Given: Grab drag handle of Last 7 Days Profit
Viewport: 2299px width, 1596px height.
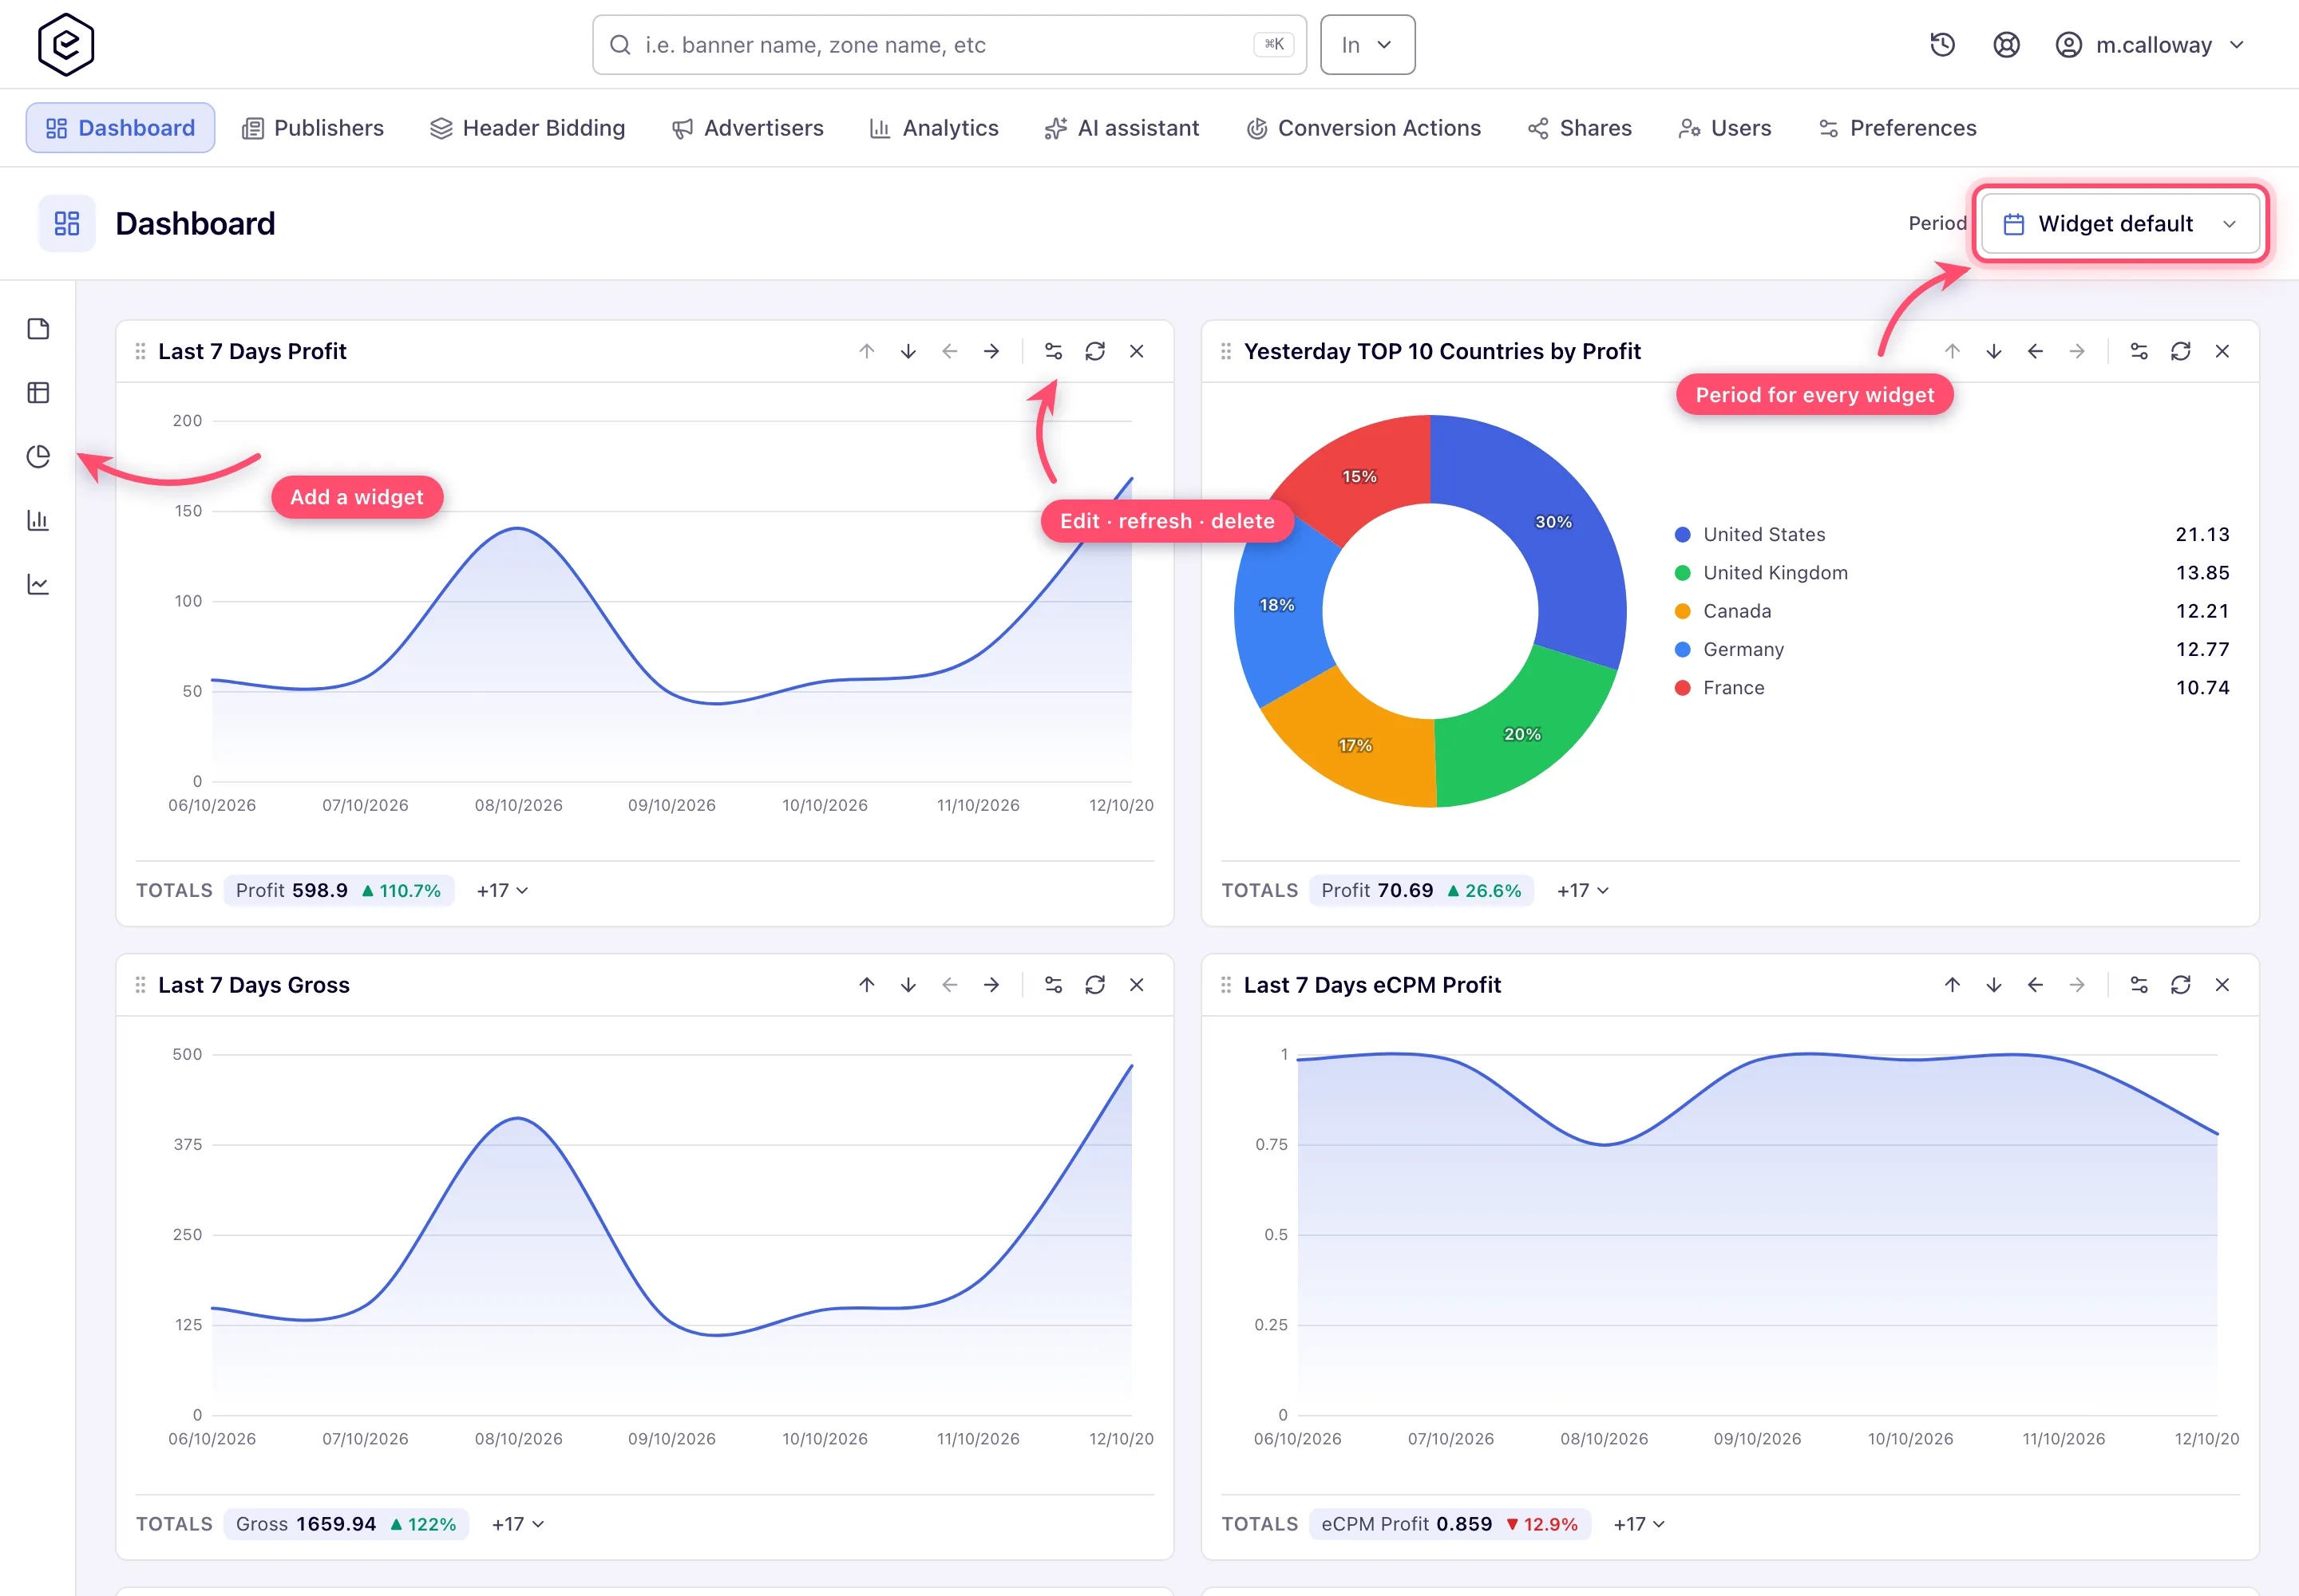Looking at the screenshot, I should click(140, 351).
